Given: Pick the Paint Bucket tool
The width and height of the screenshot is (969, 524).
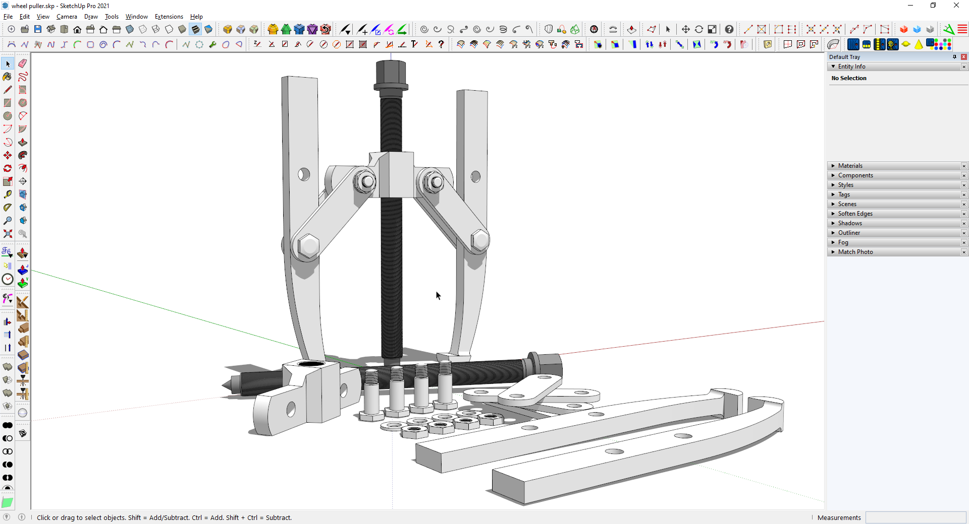Looking at the screenshot, I should 8,77.
